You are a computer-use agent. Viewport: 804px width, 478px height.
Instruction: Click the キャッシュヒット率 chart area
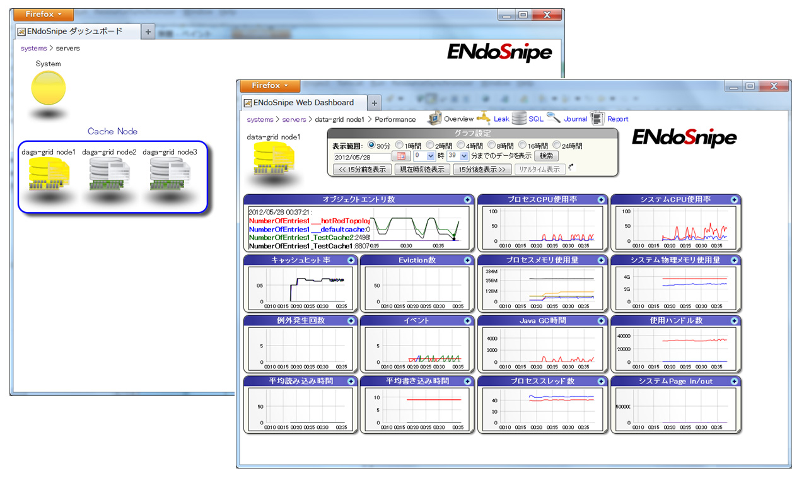tap(300, 288)
